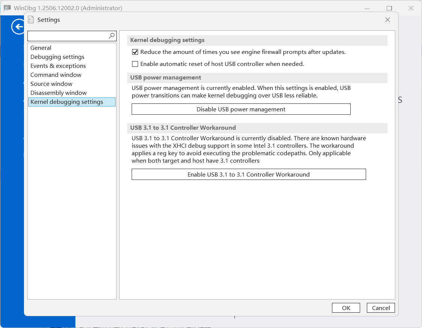Cancel the Settings dialog
The width and height of the screenshot is (422, 328).
381,308
